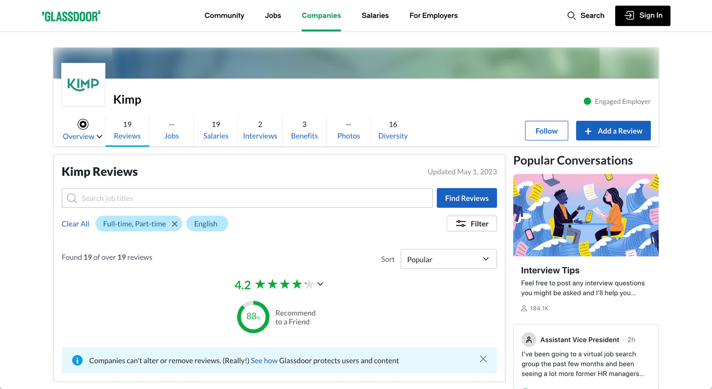712x389 pixels.
Task: Open the Assistant Vice President post
Action: point(586,357)
